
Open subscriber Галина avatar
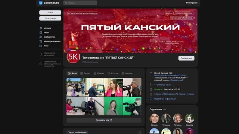(154, 118)
